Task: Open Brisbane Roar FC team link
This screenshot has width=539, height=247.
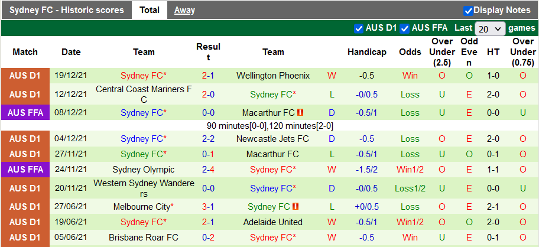Action: coord(144,238)
